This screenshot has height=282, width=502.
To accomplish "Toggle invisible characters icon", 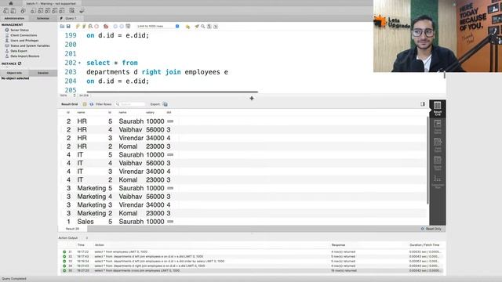I will click(x=209, y=26).
